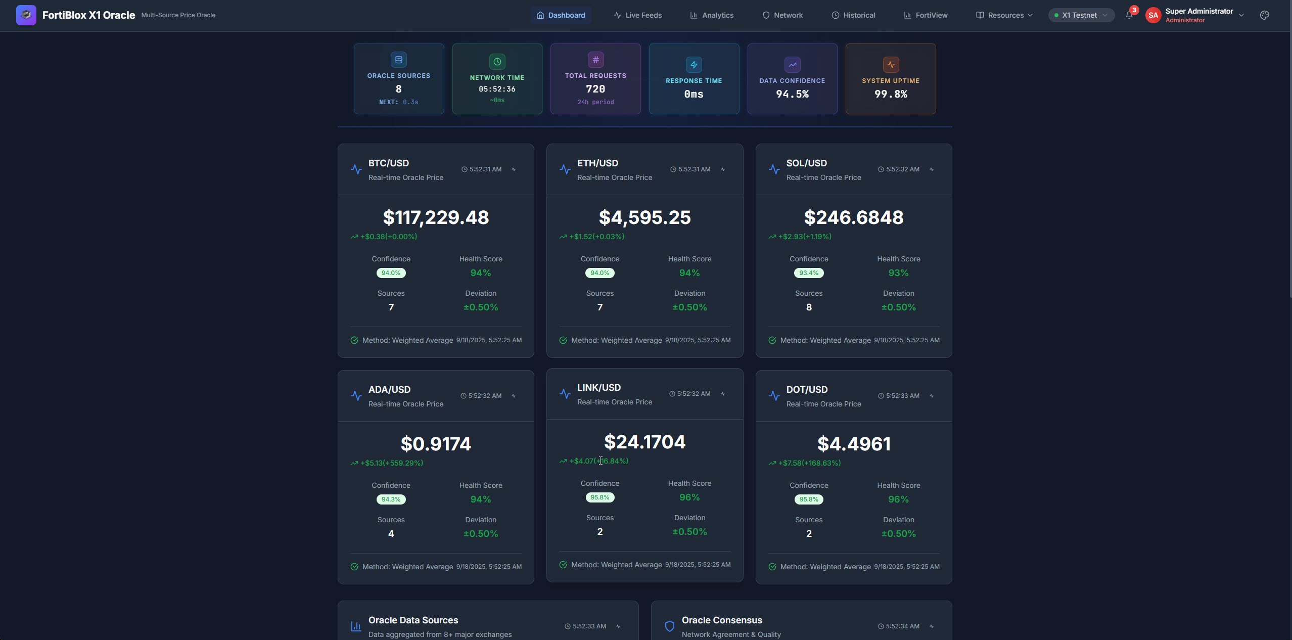Open the X1 Testnet network selector

click(1080, 15)
